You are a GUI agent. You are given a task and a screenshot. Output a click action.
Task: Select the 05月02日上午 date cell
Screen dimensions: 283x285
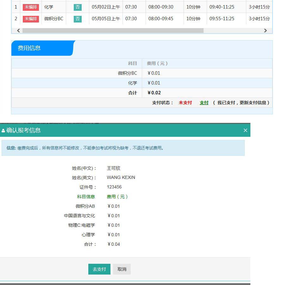(106, 7)
